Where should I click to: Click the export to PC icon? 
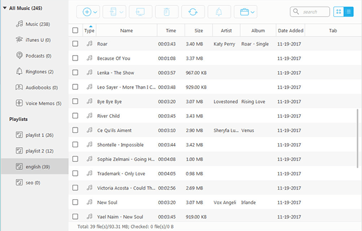[140, 12]
